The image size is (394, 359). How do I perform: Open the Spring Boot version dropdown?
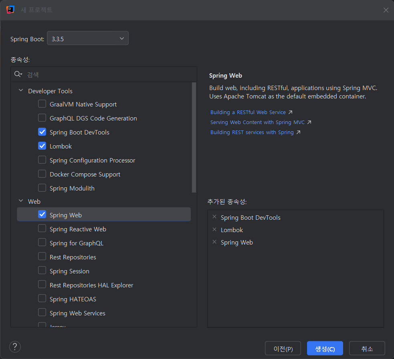[88, 38]
